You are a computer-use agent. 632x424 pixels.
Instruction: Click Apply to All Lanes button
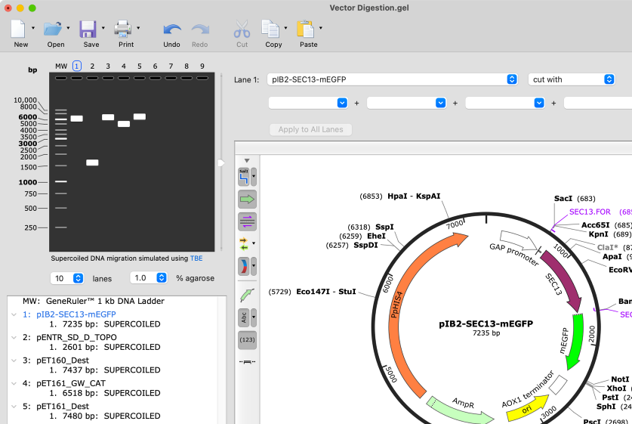coord(311,129)
